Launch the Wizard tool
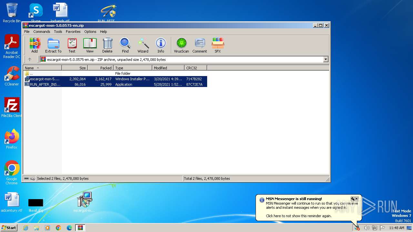The image size is (413, 232). (143, 45)
